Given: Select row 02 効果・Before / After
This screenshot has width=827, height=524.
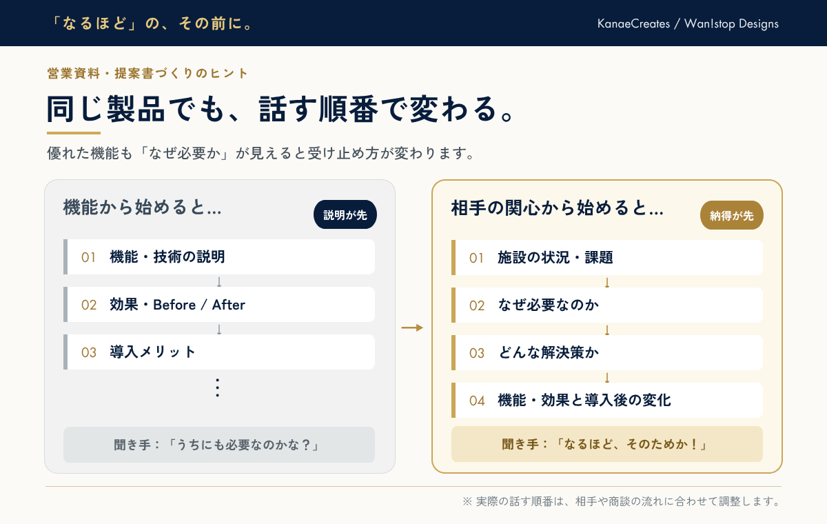Looking at the screenshot, I should tap(219, 305).
